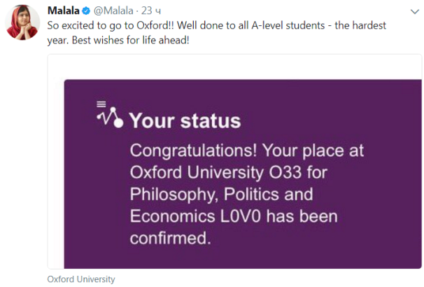Click the 'Your status' heading

point(185,120)
